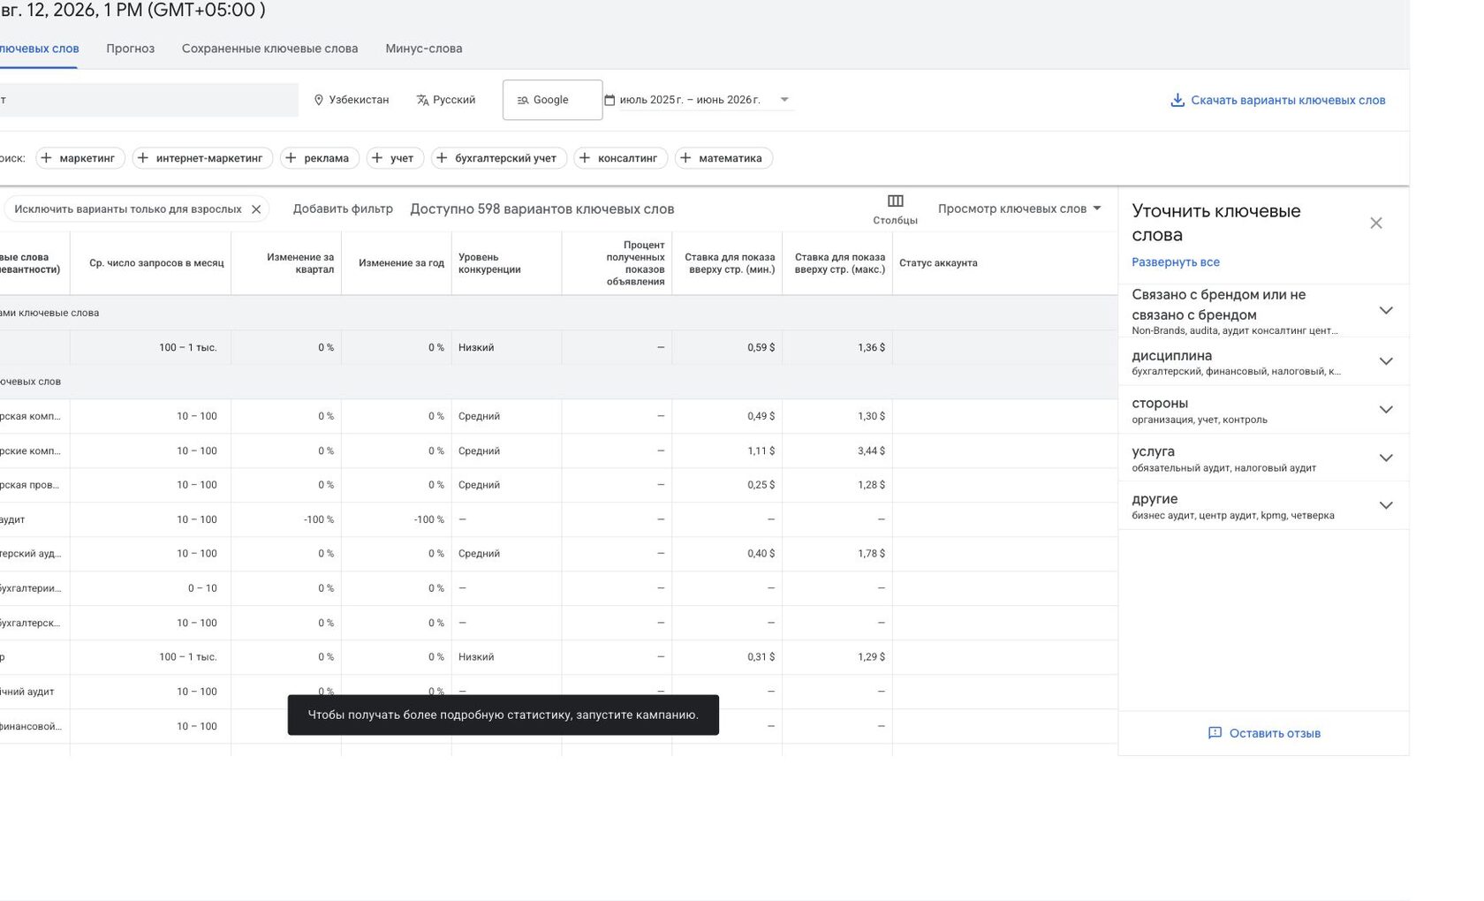Add учет suggestion chip
Screen dimensions: 1484x901
click(395, 158)
